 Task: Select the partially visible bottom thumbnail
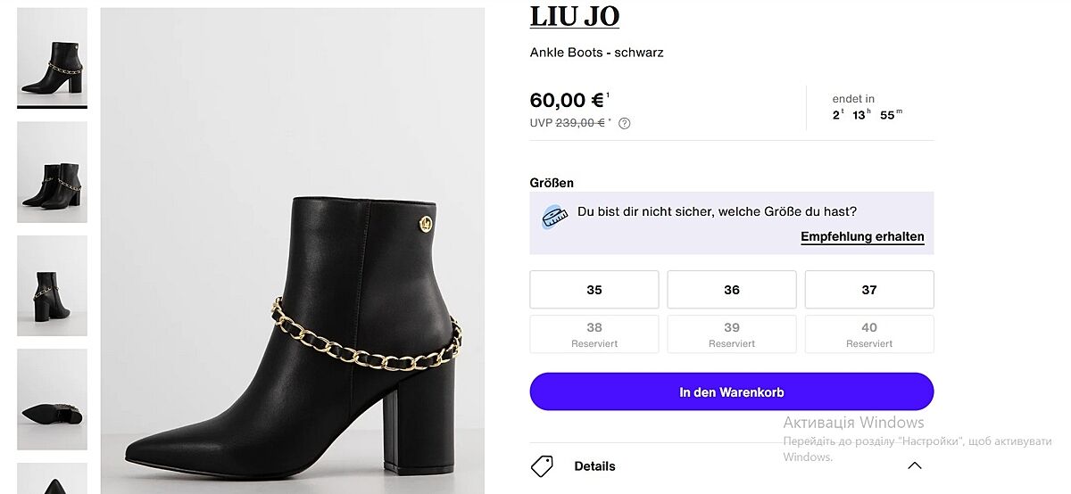pyautogui.click(x=53, y=479)
